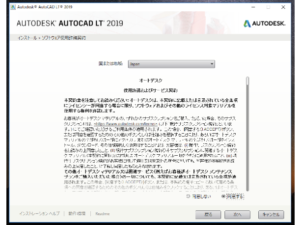Viewport: 301px width, 225px height.
Task: Click the Autodesk logo in the header
Action: (x=264, y=24)
